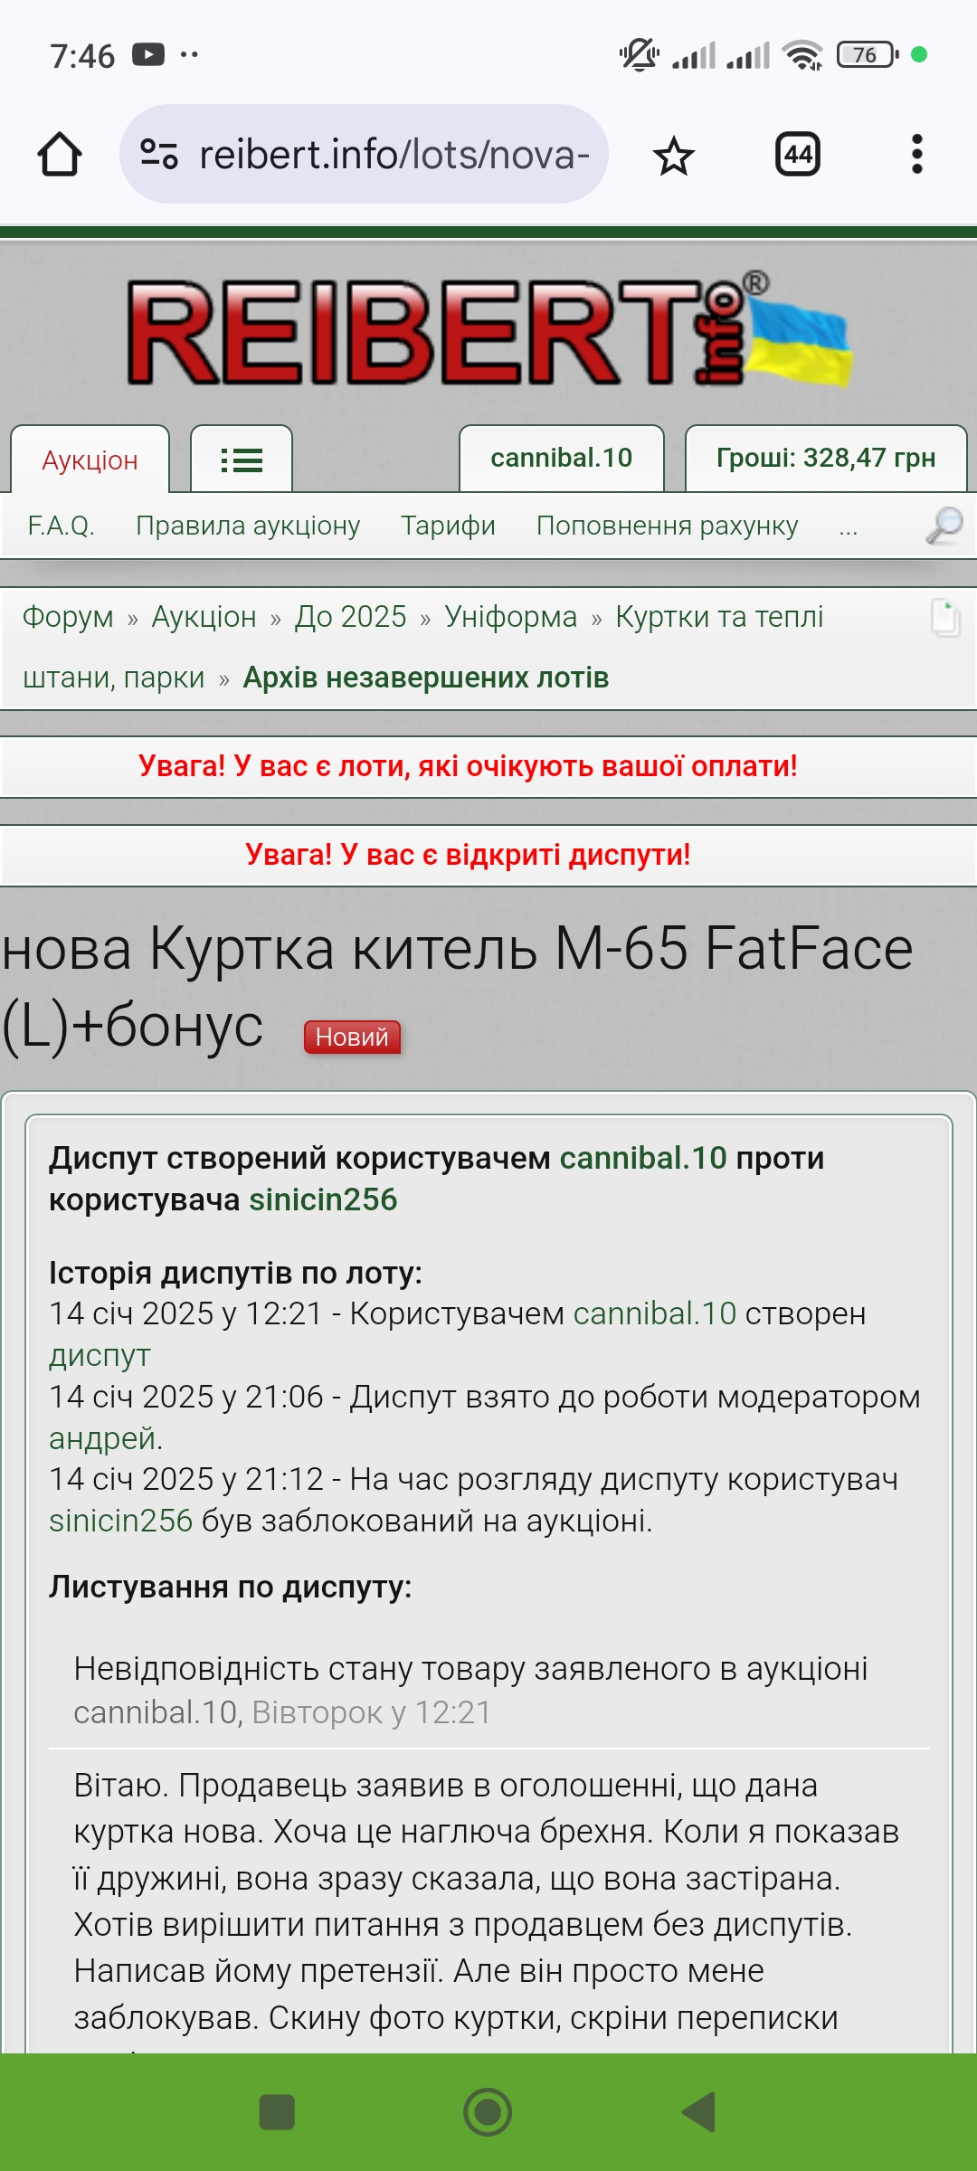This screenshot has height=2171, width=977.
Task: Open cannibal.10 profile in dispute header
Action: pyautogui.click(x=643, y=1158)
